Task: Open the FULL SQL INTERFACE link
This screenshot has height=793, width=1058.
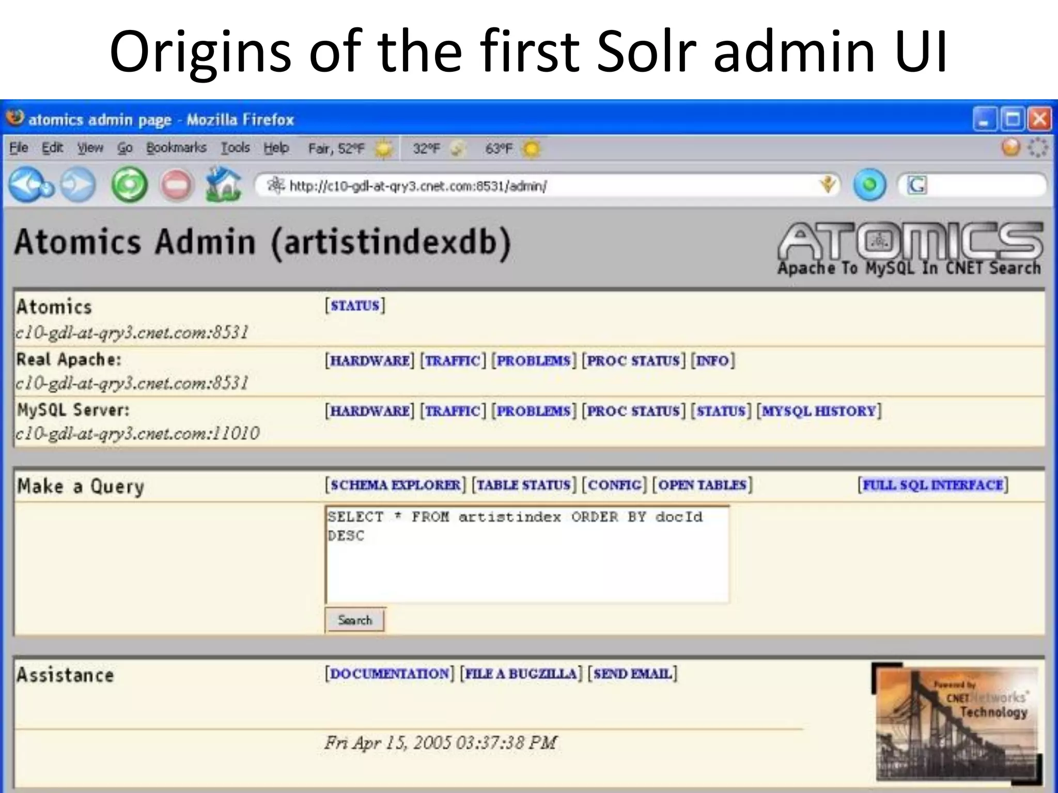Action: (x=933, y=485)
